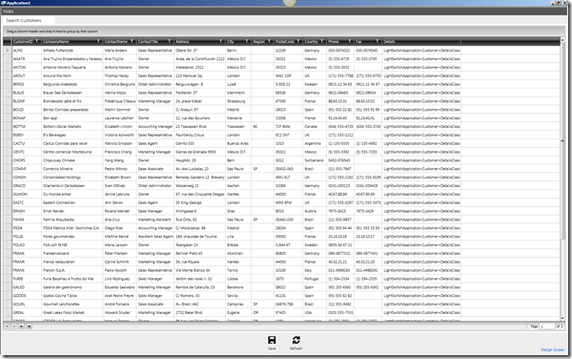Open the City column filter funnel
572x359 pixels.
(247, 41)
